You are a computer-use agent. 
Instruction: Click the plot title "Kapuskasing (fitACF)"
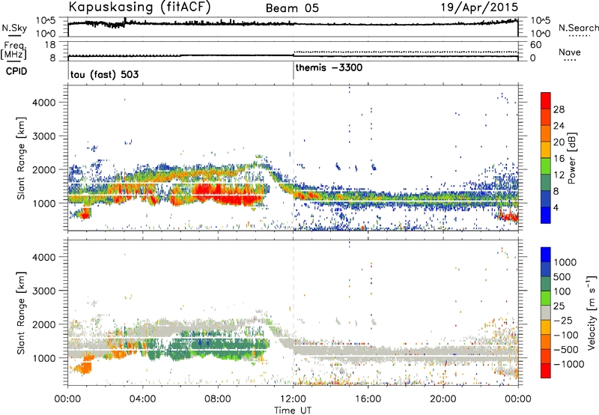point(139,7)
